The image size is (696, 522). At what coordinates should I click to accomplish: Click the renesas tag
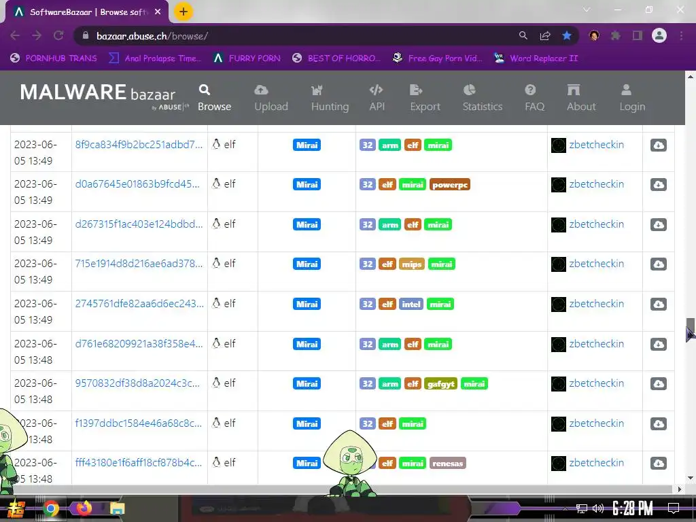[x=447, y=464]
